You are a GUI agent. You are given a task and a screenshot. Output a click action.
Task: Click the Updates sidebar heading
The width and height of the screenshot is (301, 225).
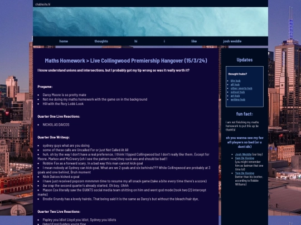coord(245,59)
